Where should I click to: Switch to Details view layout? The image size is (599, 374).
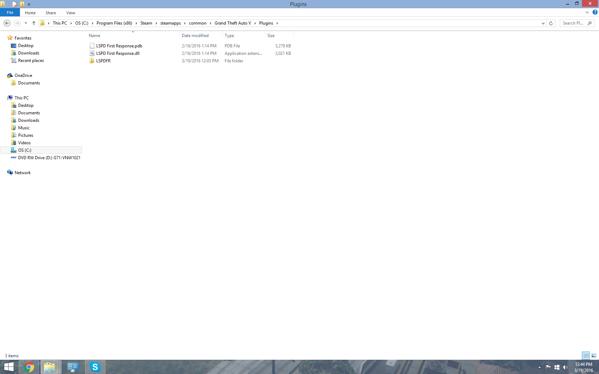586,355
